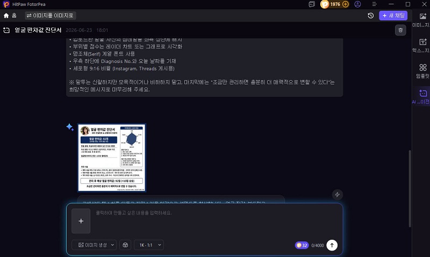Click the model selection cube icon

(125, 245)
